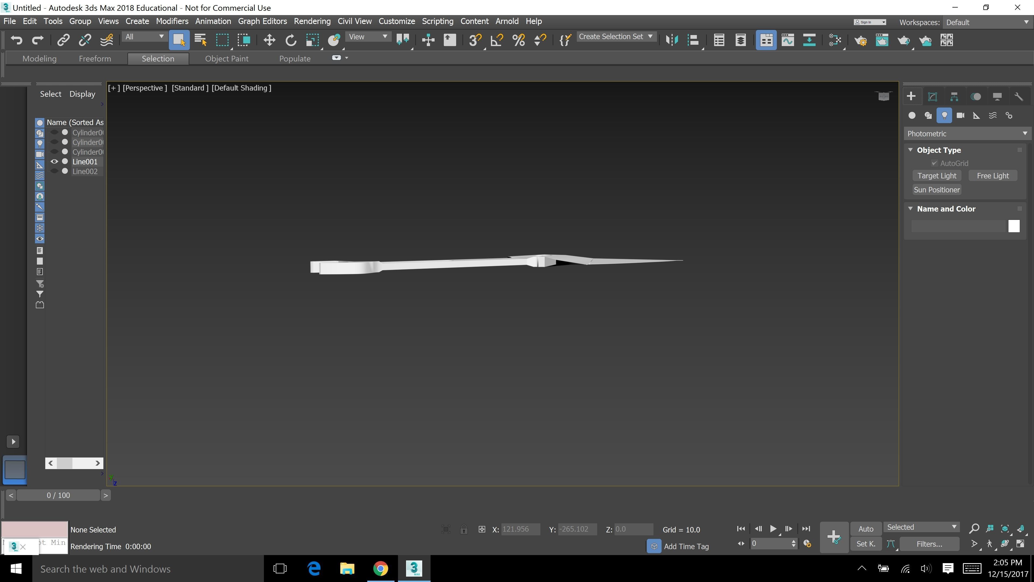Open the Graph Editors menu

[x=262, y=21]
